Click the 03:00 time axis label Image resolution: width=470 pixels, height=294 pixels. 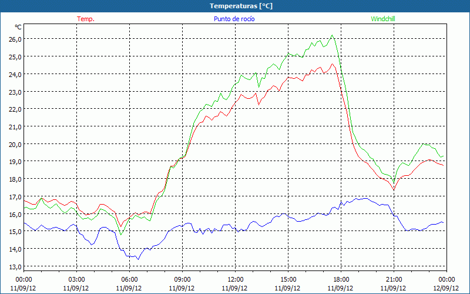click(x=77, y=279)
